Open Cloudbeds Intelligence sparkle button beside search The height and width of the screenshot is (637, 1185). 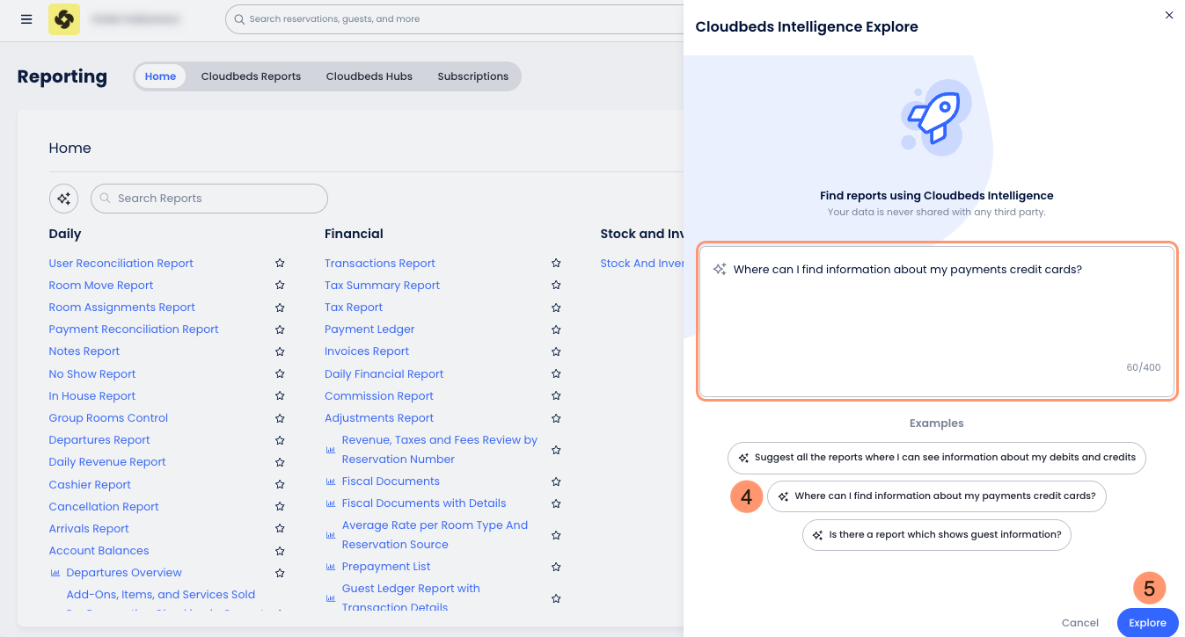pyautogui.click(x=63, y=199)
